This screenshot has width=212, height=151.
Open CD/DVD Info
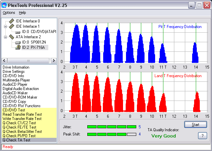click(x=13, y=76)
